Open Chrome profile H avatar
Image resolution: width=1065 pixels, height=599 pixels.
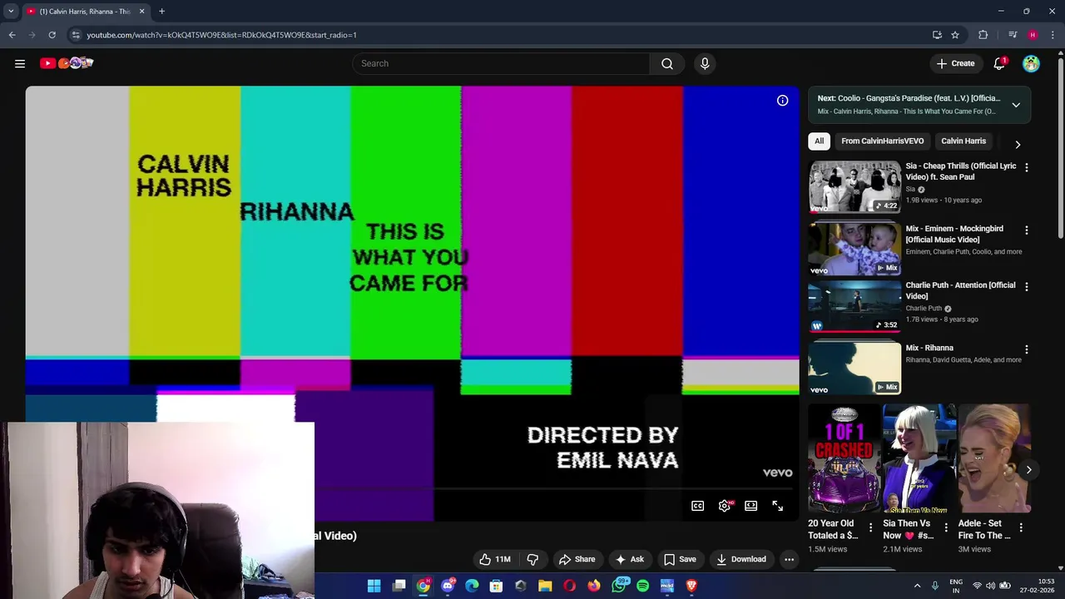pos(1033,35)
